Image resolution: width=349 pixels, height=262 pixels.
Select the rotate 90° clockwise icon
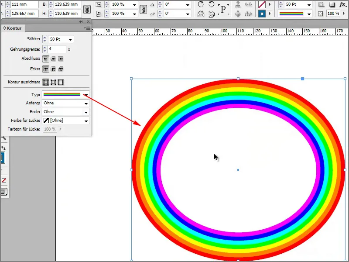pos(202,5)
